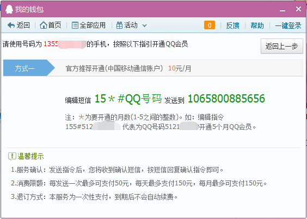
Task: Close the 我的钱包 window
Action: coord(298,9)
